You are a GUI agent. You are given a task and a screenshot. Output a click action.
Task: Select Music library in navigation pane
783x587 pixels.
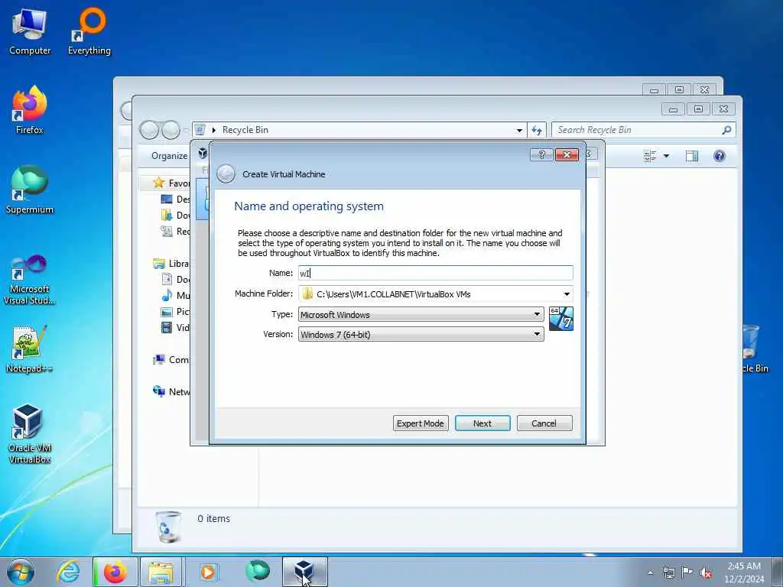point(176,296)
